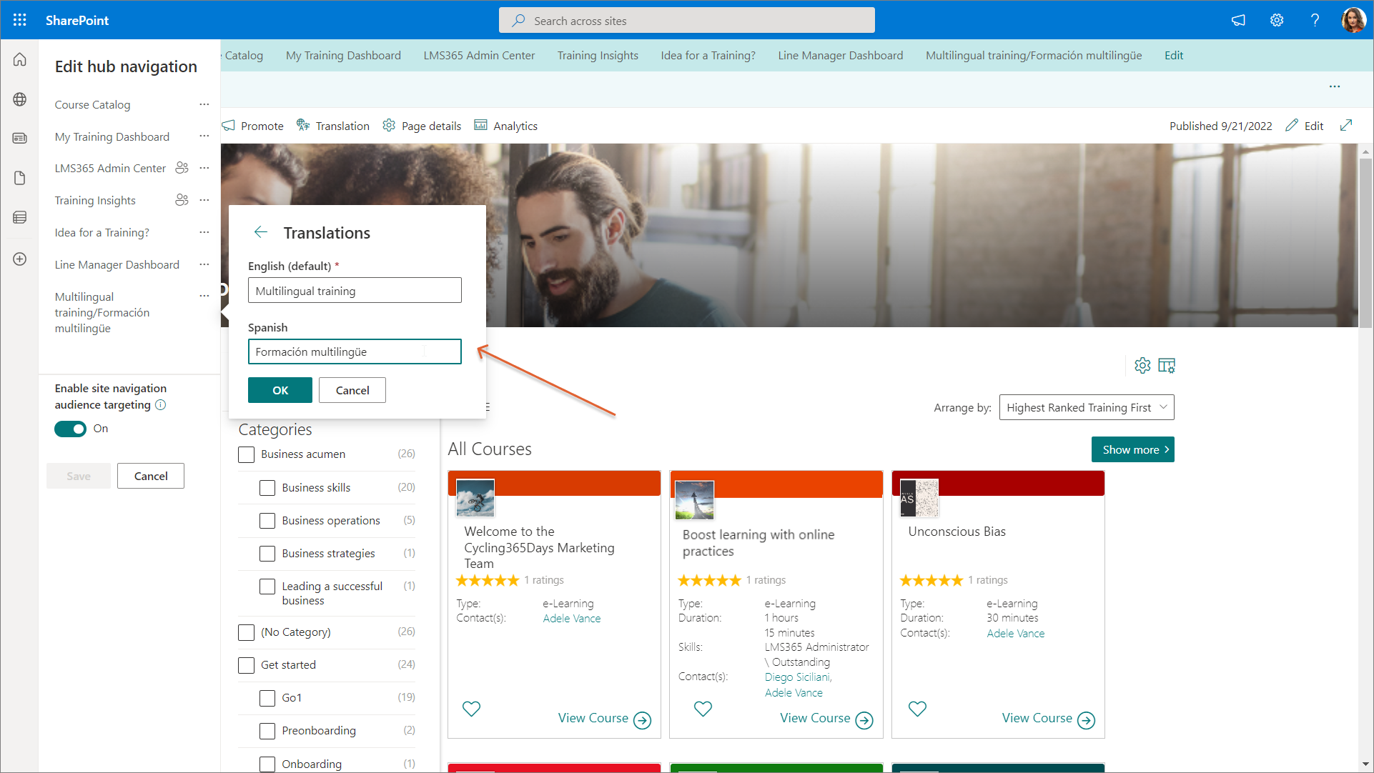Toggle off site navigation audience targeting
1374x773 pixels.
pos(70,429)
